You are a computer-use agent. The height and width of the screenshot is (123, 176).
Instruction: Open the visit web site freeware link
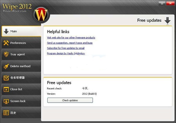71,38
